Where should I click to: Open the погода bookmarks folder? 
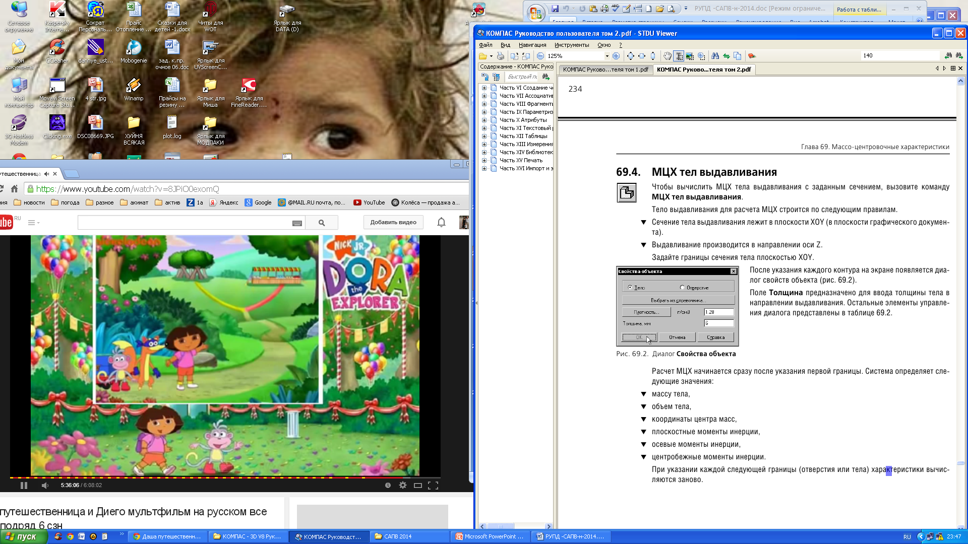click(66, 202)
